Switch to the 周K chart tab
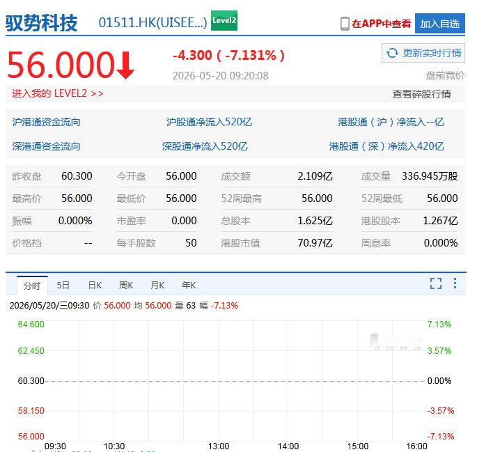The image size is (477, 452). (x=126, y=286)
